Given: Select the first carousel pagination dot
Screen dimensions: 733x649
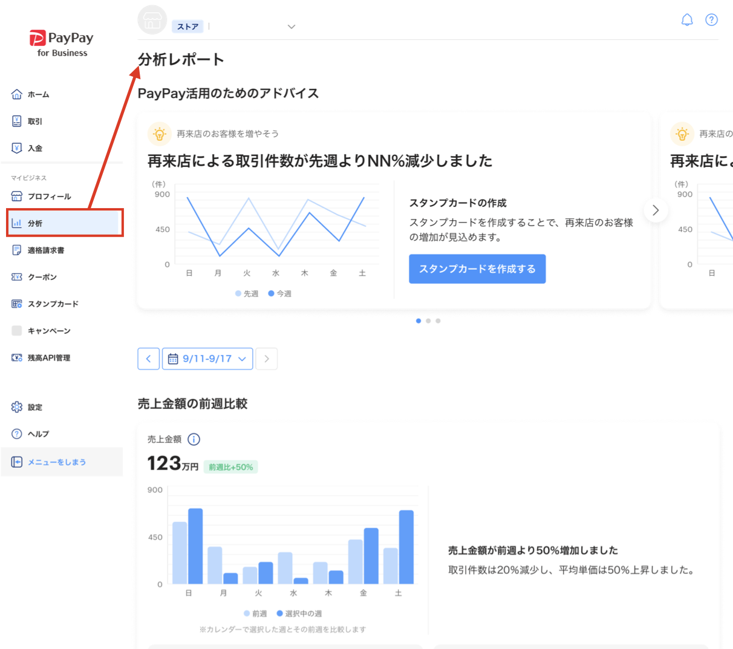Looking at the screenshot, I should coord(419,321).
